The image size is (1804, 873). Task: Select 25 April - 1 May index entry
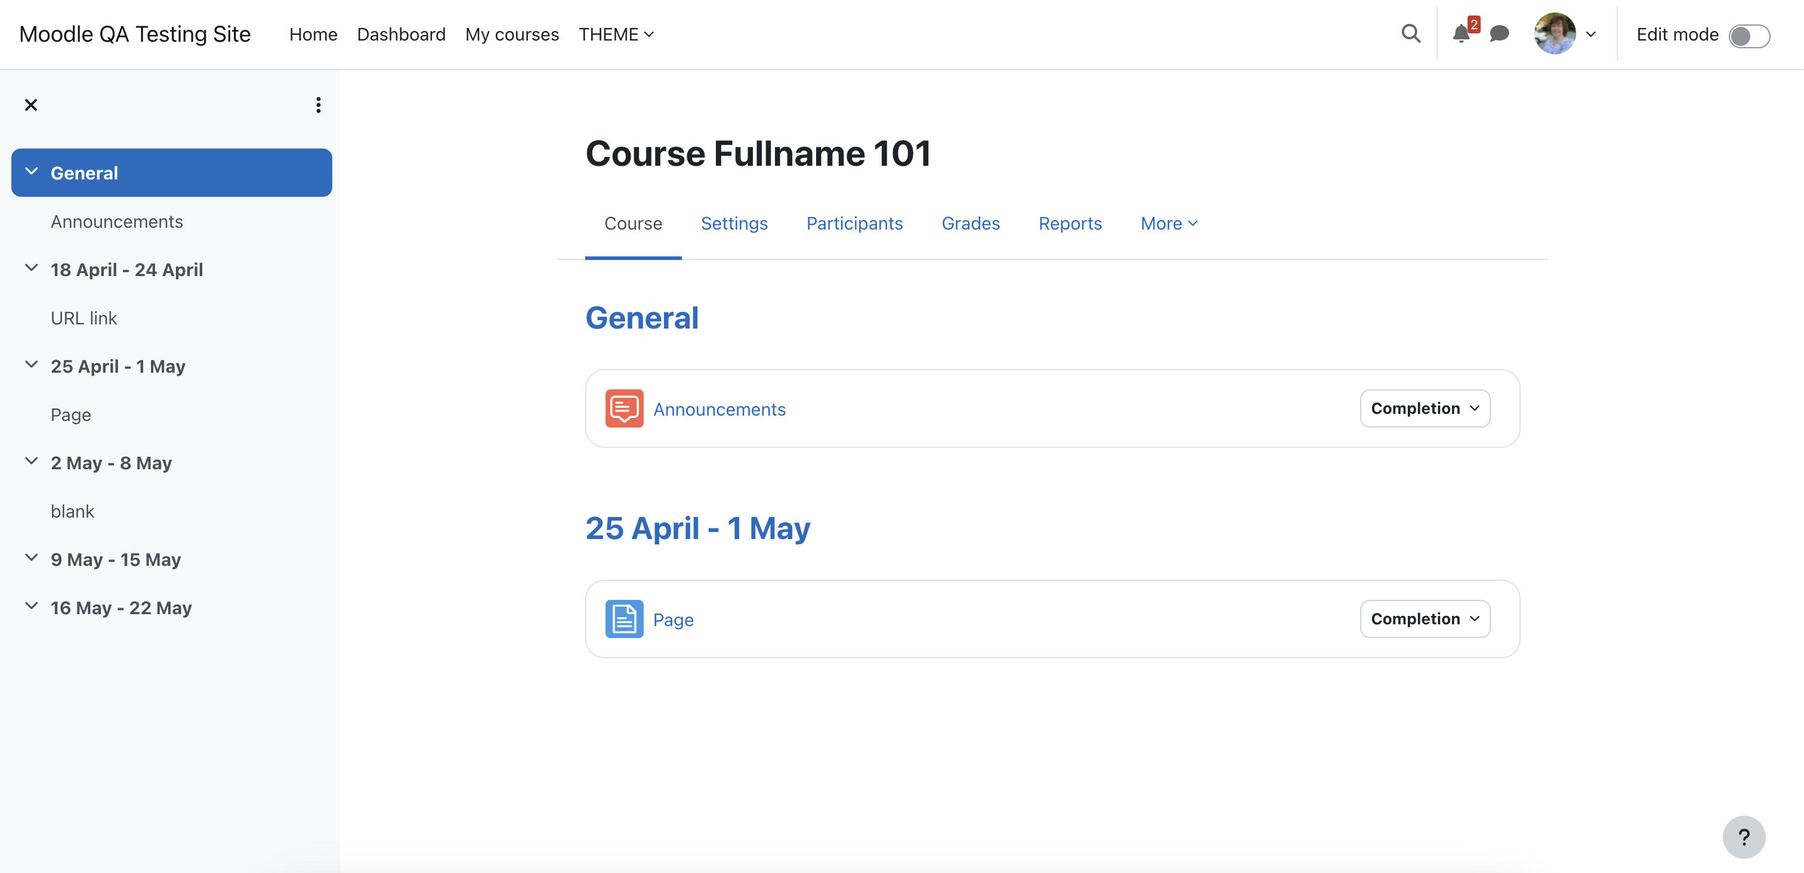tap(118, 366)
